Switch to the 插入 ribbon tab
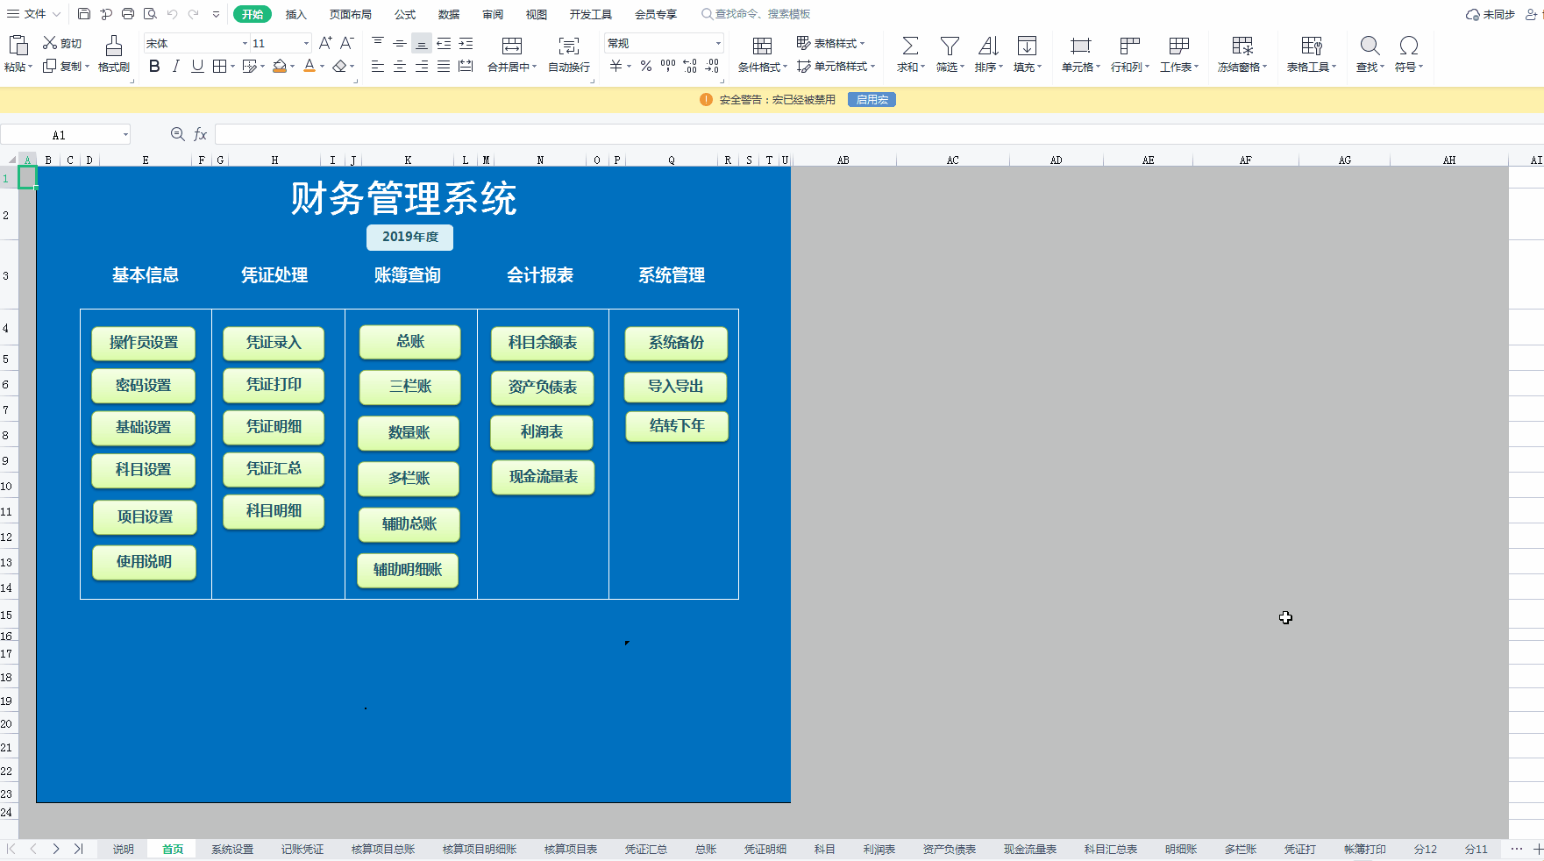Viewport: 1544px width, 861px height. [295, 13]
